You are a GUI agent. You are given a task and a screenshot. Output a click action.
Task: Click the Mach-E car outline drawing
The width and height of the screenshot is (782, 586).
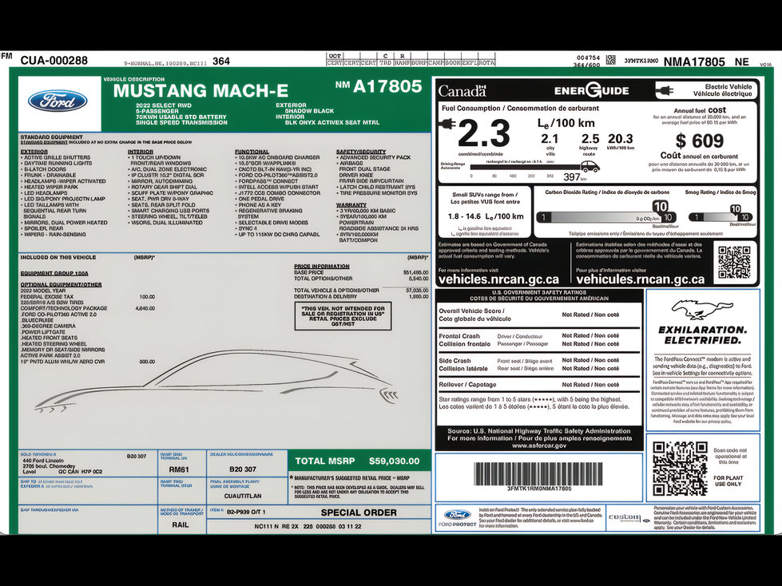(216, 381)
